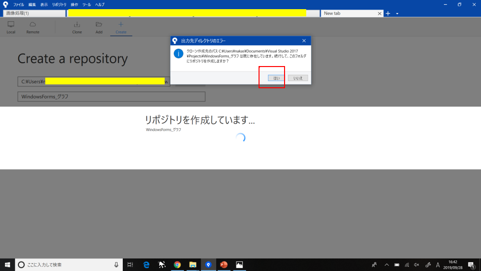Viewport: 481px width, 271px height.
Task: Switch to the New tab tab
Action: point(352,13)
